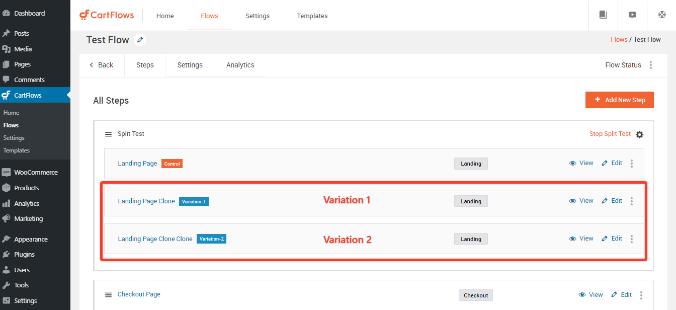Open more options for Landing Page control
This screenshot has height=310, width=676.
pos(632,164)
